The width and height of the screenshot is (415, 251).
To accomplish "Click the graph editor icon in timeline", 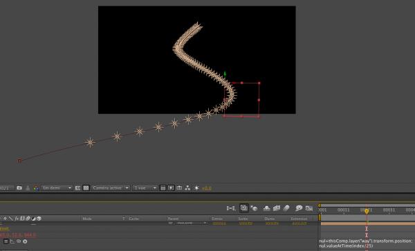I will pos(309,208).
